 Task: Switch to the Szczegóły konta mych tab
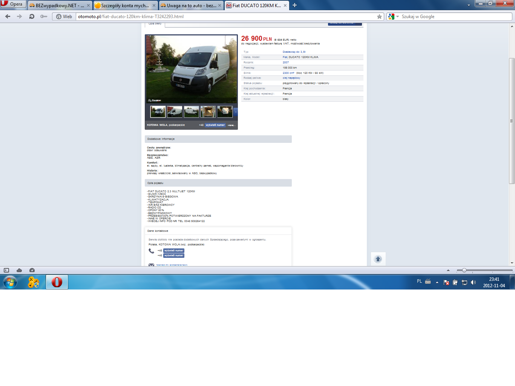click(x=125, y=5)
